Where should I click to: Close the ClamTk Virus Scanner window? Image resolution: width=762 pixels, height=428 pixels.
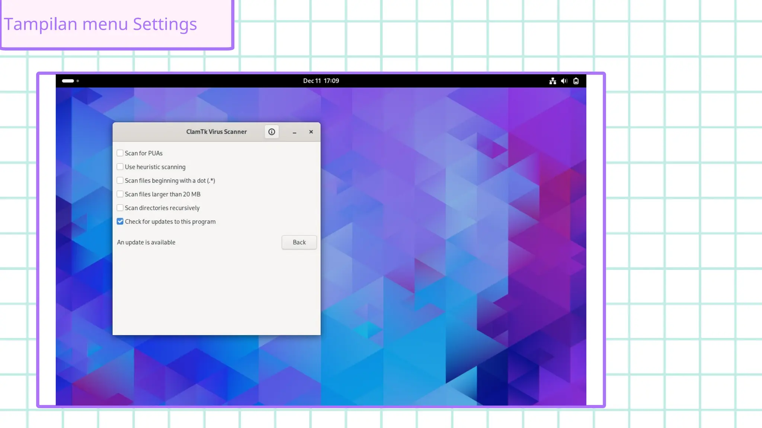tap(311, 132)
